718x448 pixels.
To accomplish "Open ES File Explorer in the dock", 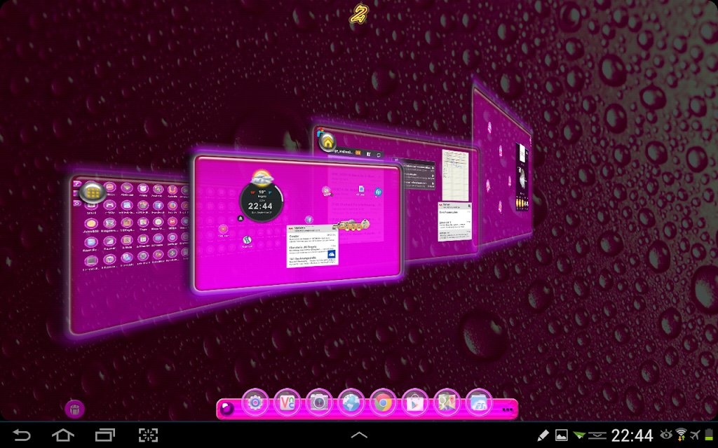I will pyautogui.click(x=478, y=402).
